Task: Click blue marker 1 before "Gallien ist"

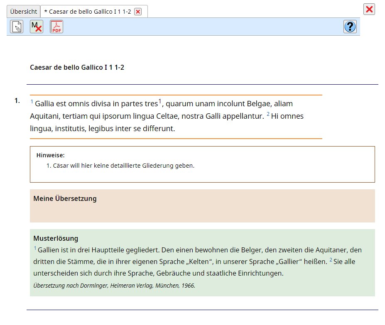Action: pyautogui.click(x=35, y=248)
